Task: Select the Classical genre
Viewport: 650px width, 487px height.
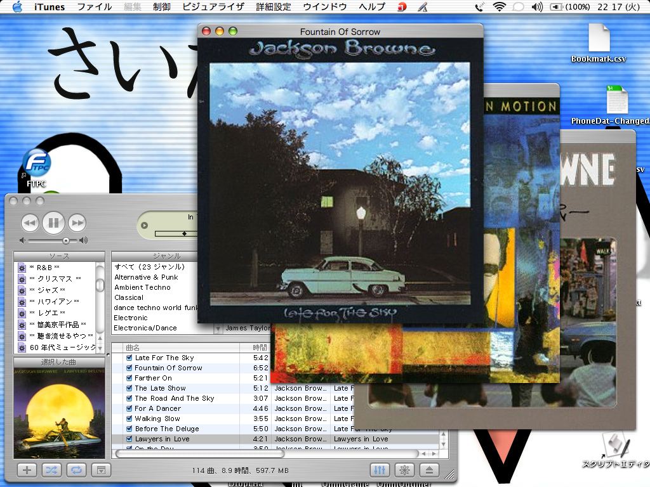Action: point(129,297)
